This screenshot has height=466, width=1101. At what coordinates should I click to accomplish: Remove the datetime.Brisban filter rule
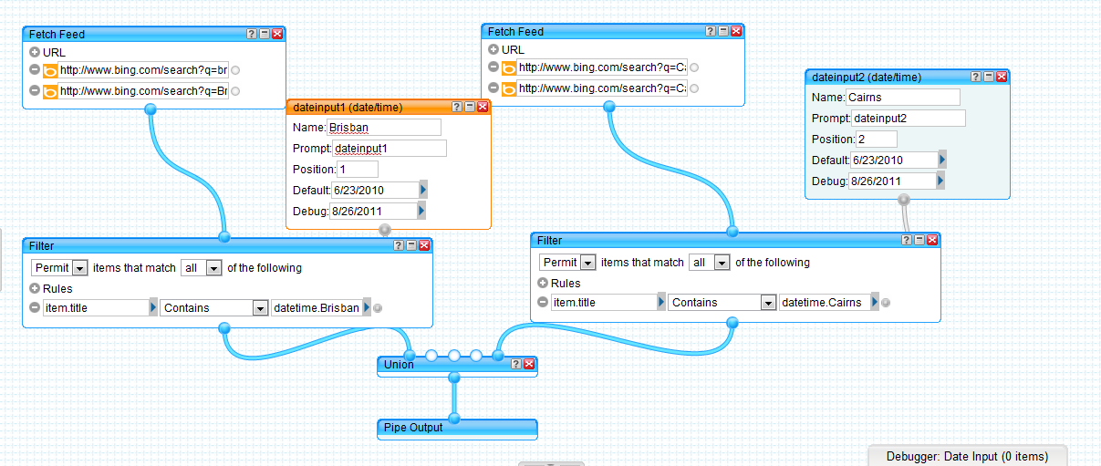[x=35, y=308]
